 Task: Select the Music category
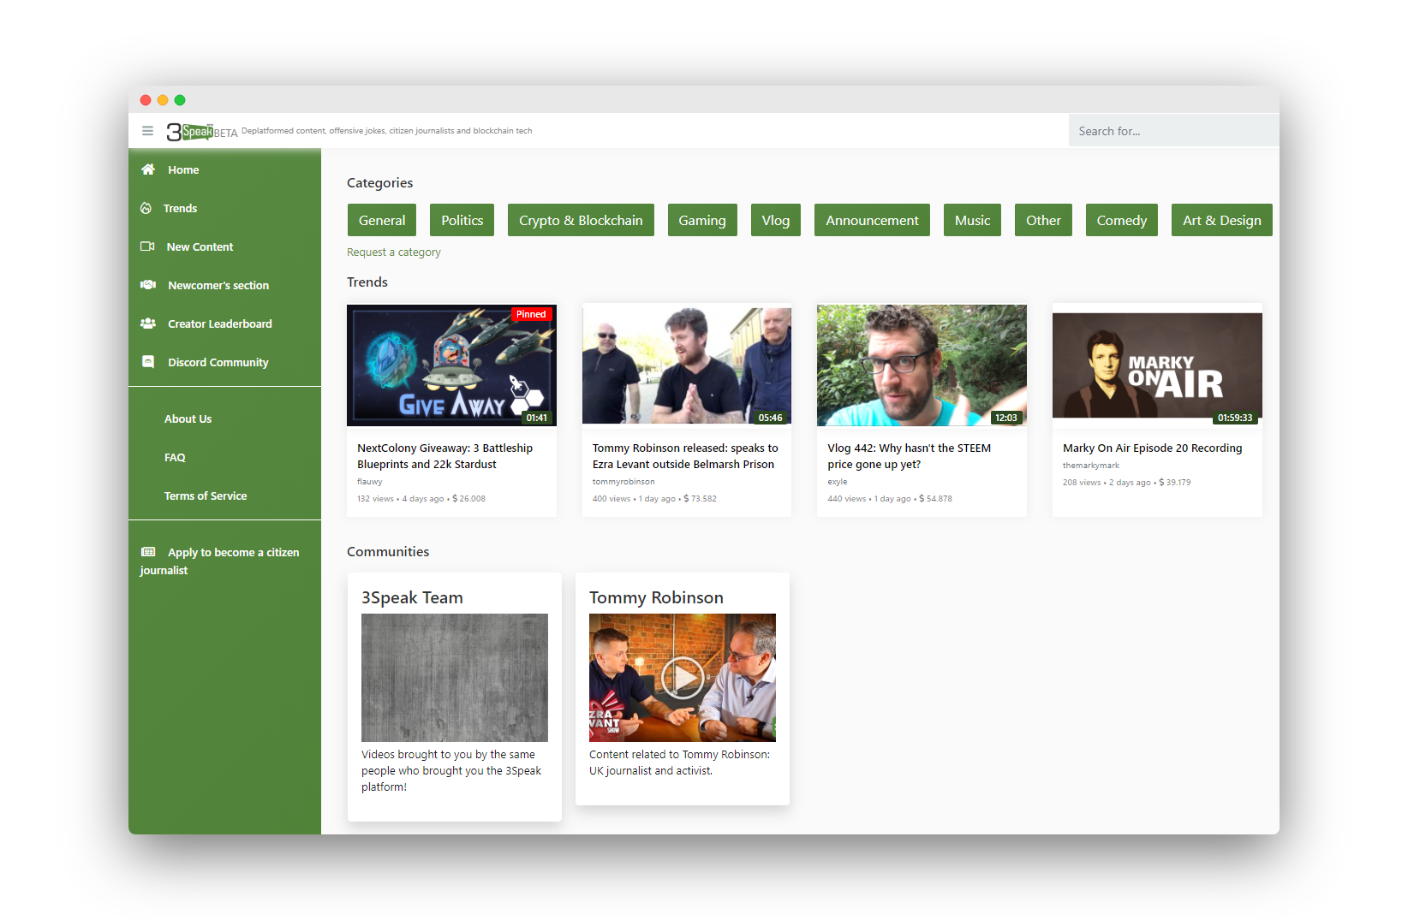972,220
